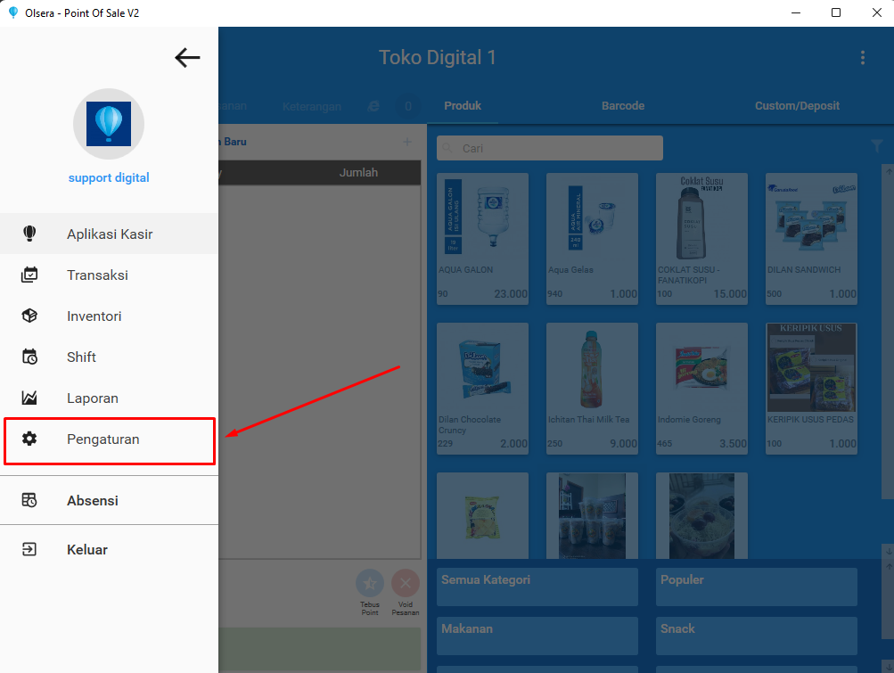Image resolution: width=894 pixels, height=673 pixels.
Task: Select the KERIPIK USUS PEDAS product
Action: pos(811,389)
